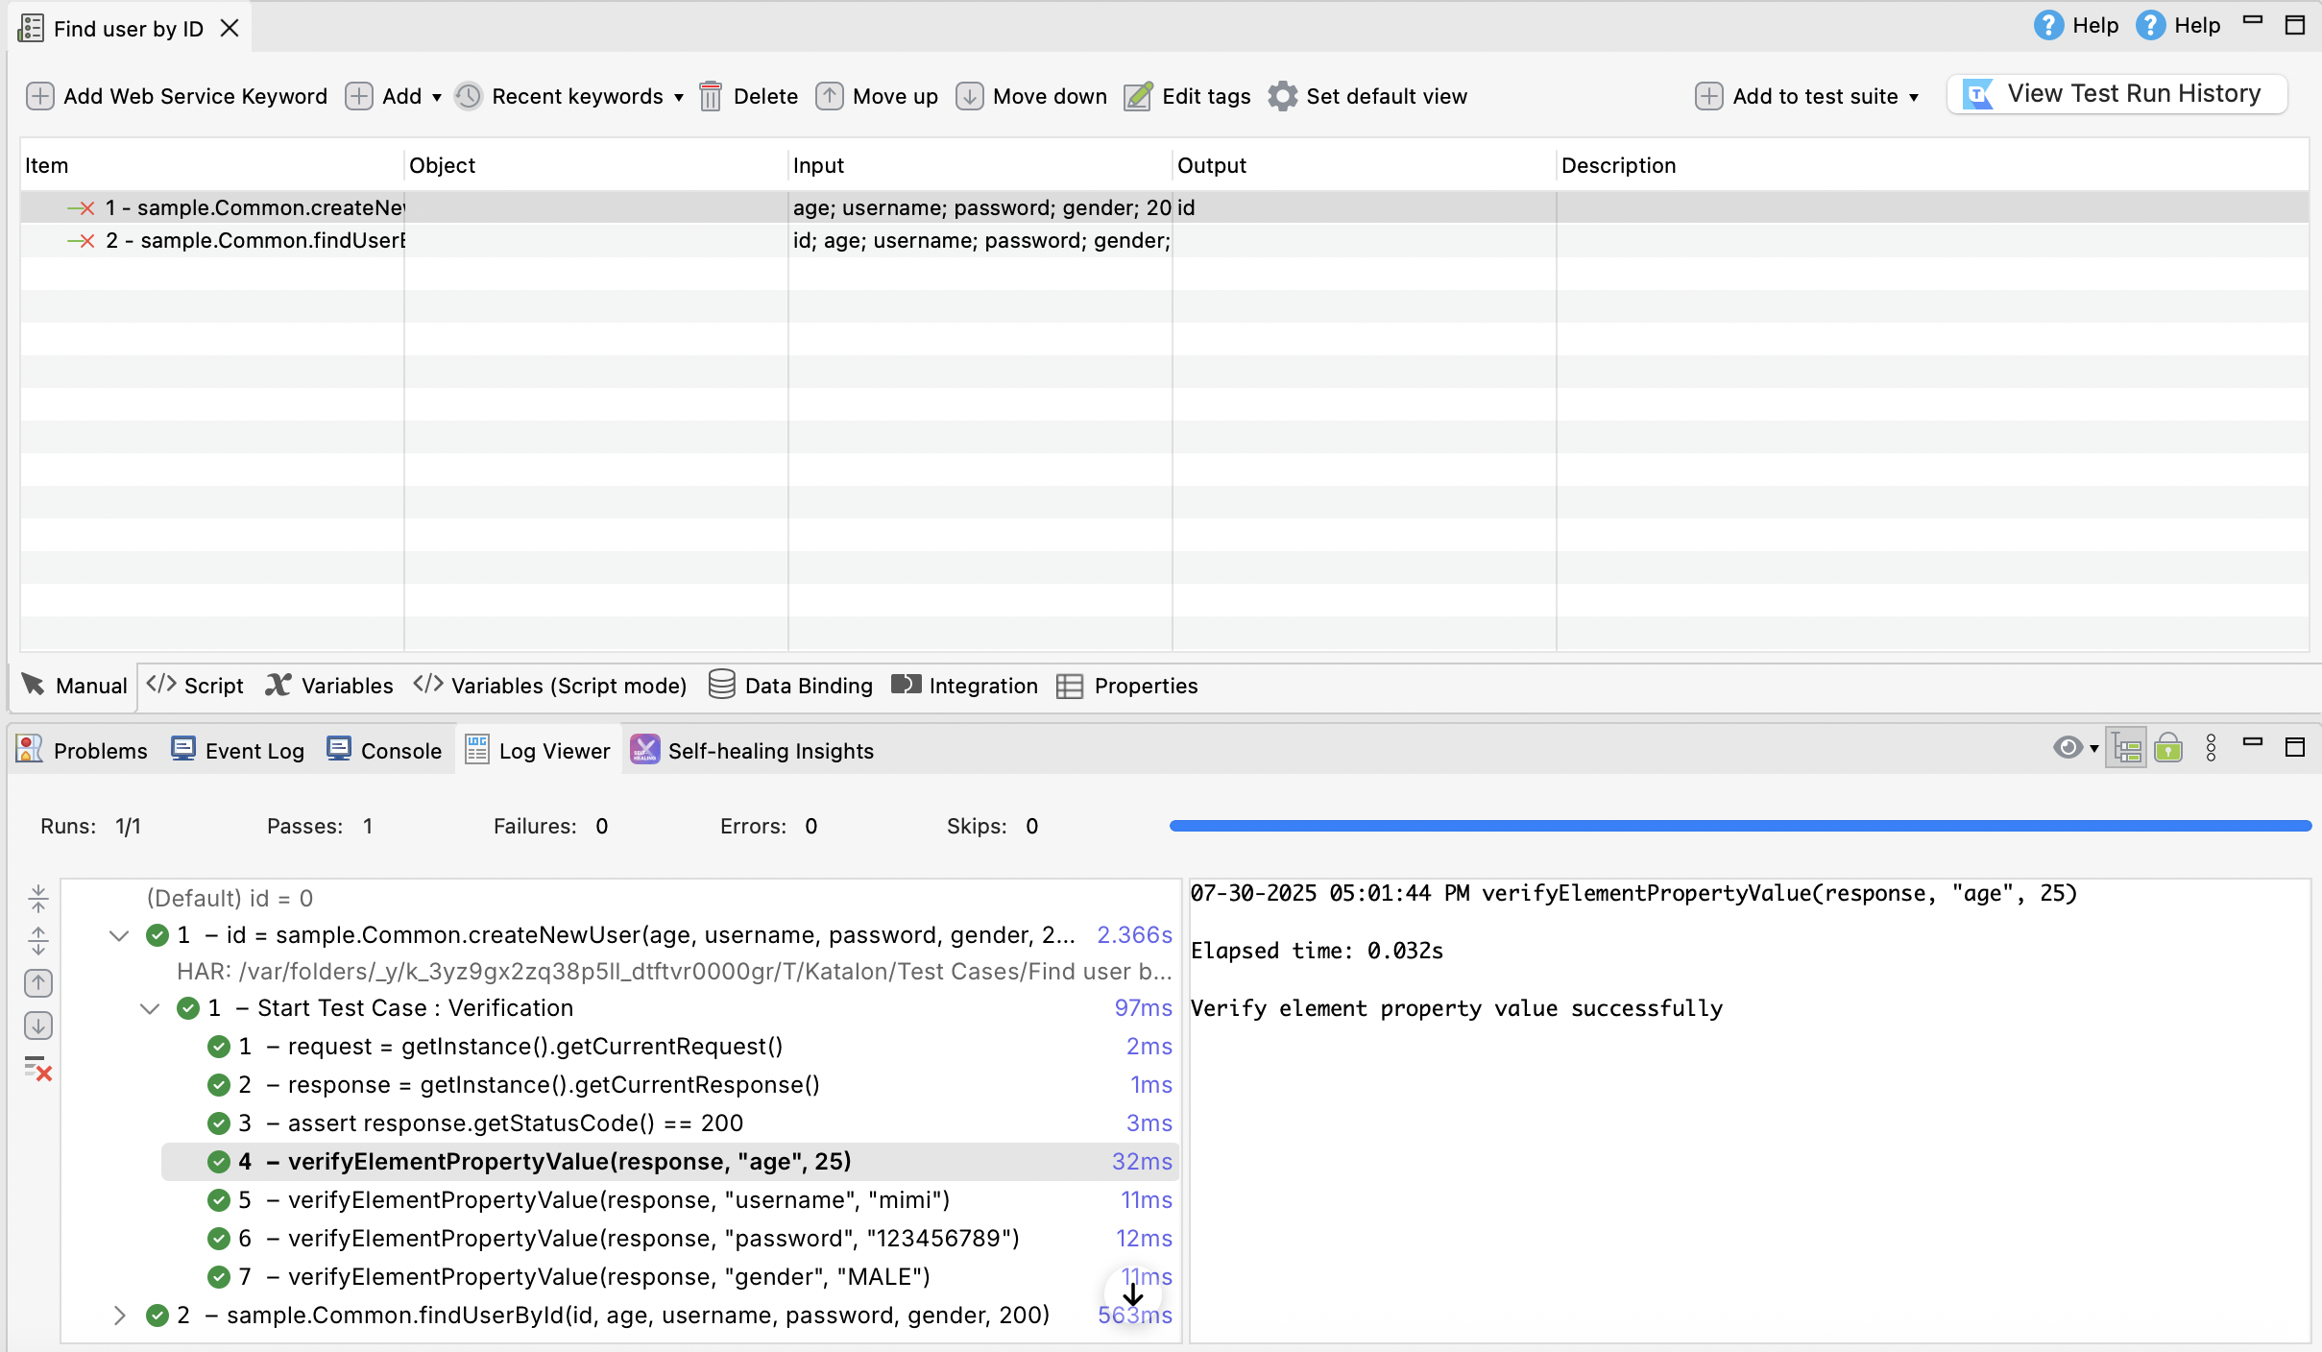Image resolution: width=2322 pixels, height=1352 pixels.
Task: Select the (Default) id = 0 line
Action: [230, 899]
